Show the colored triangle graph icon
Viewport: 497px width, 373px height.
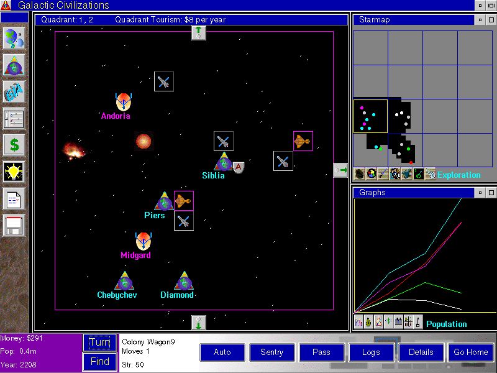[x=378, y=322]
